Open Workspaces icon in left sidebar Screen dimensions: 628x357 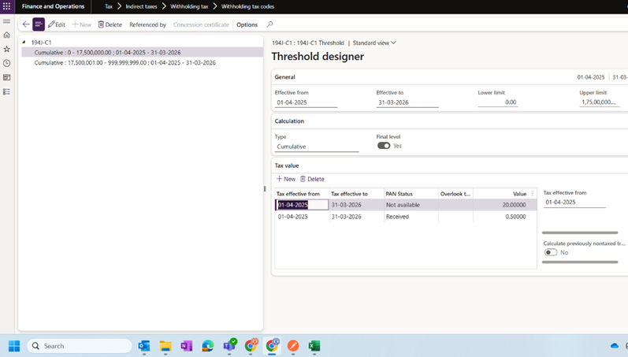(7, 77)
